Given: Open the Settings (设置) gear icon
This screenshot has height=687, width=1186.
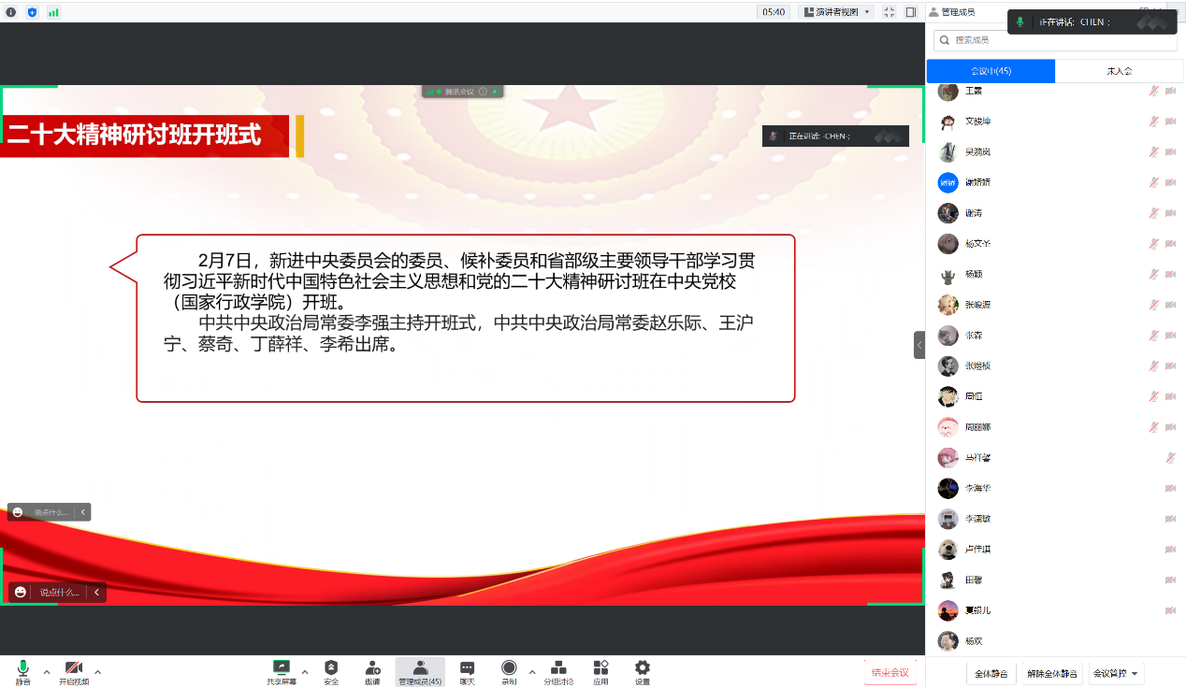Looking at the screenshot, I should click(x=643, y=668).
